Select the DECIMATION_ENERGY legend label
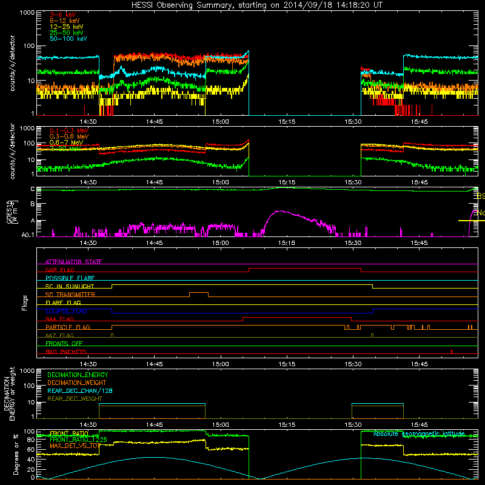 pos(78,375)
